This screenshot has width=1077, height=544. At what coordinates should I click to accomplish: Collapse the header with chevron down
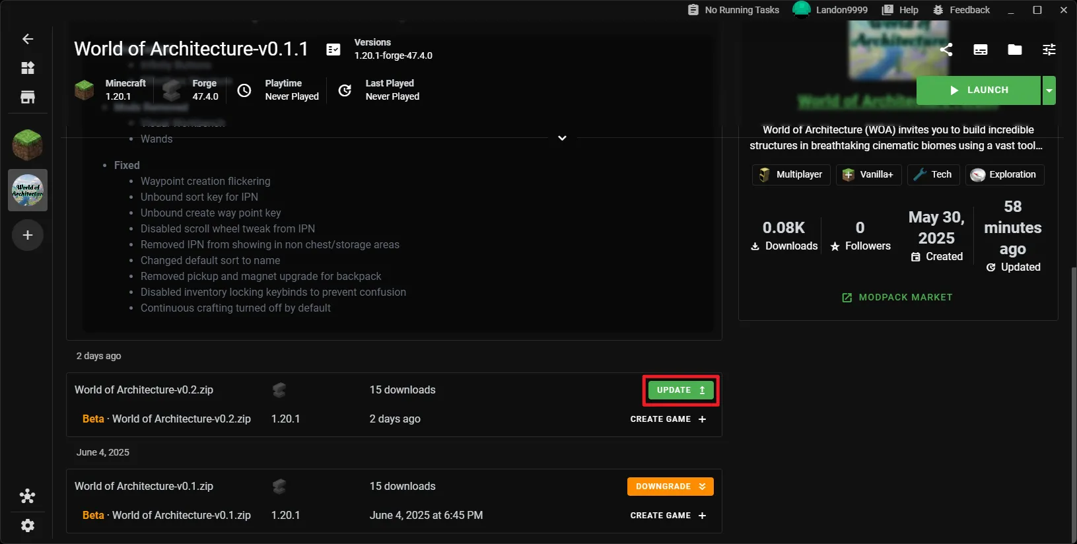coord(562,138)
